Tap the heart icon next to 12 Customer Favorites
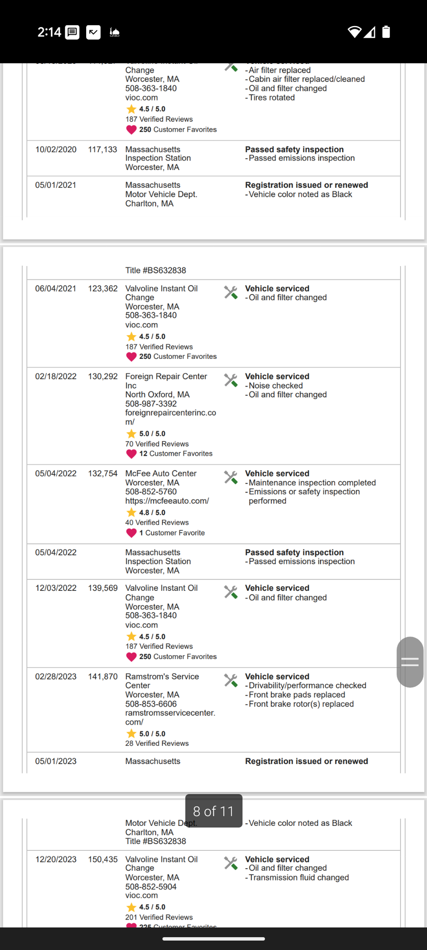The height and width of the screenshot is (950, 427). click(x=131, y=454)
